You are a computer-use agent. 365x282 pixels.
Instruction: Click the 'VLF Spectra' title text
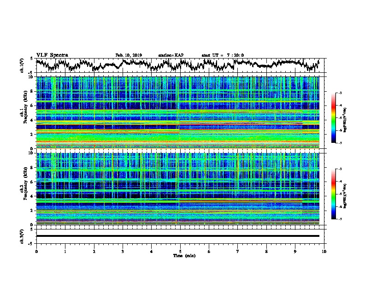click(x=52, y=55)
